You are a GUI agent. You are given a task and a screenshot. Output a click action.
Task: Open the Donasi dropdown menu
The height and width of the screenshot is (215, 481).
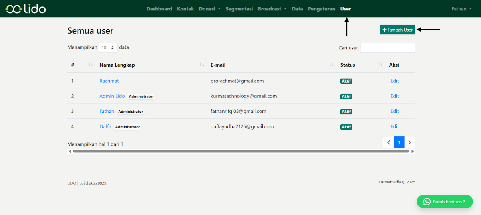(x=210, y=9)
